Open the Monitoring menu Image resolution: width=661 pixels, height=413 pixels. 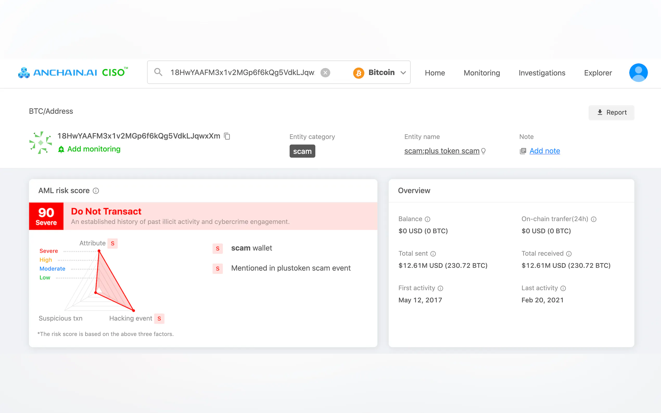pyautogui.click(x=482, y=73)
